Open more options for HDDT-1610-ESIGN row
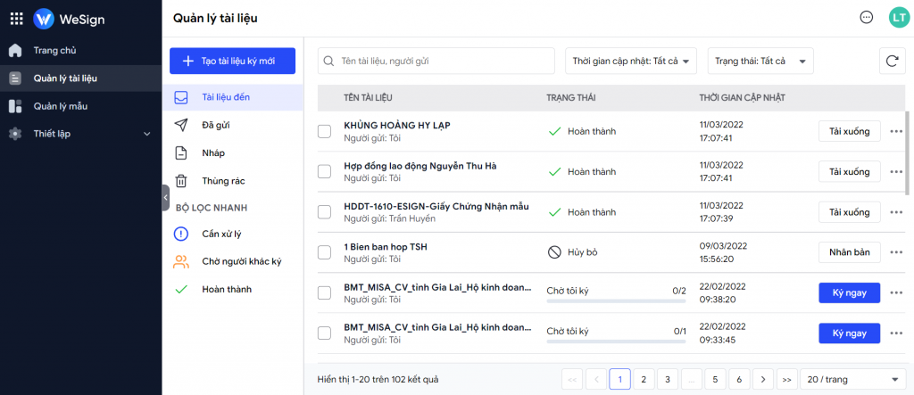The height and width of the screenshot is (395, 914). click(896, 212)
